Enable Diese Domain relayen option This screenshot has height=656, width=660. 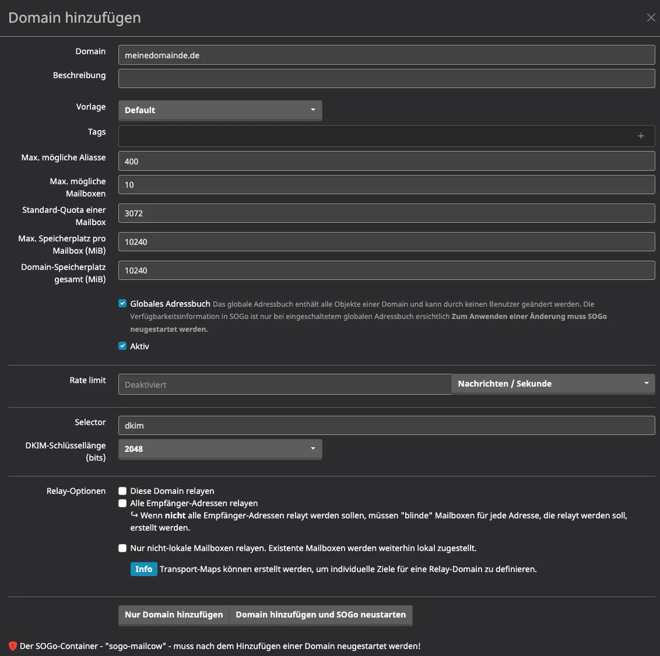click(122, 491)
